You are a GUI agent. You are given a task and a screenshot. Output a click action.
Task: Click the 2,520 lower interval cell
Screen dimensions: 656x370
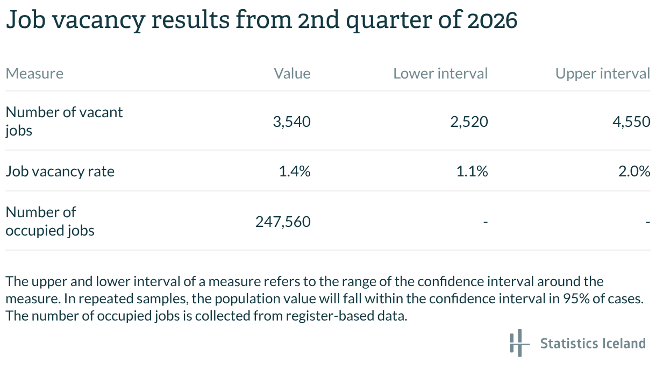(469, 122)
